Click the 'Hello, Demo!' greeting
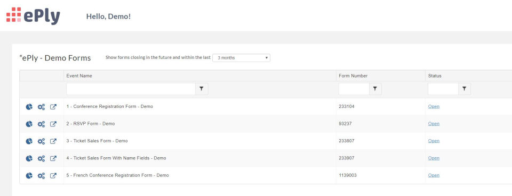Screen dimensions: 512x196 click(x=108, y=16)
